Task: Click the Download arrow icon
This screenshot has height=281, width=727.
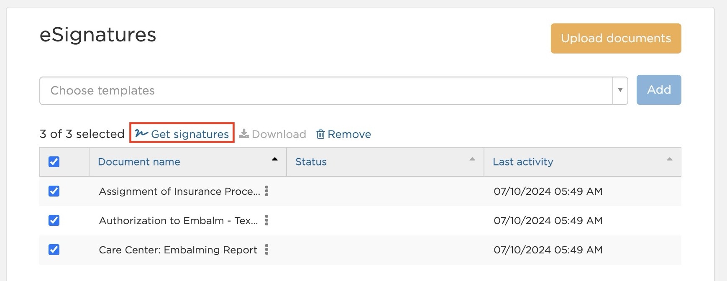Action: click(x=244, y=134)
